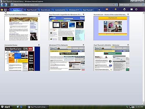This screenshot has width=145, height=109.
Task: Open the WinInfo Welcome thumbnail
Action: (x=111, y=59)
